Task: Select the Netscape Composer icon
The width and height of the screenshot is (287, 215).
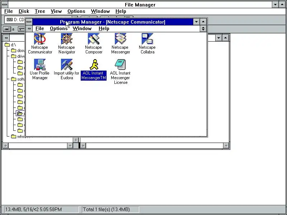Action: pos(94,43)
